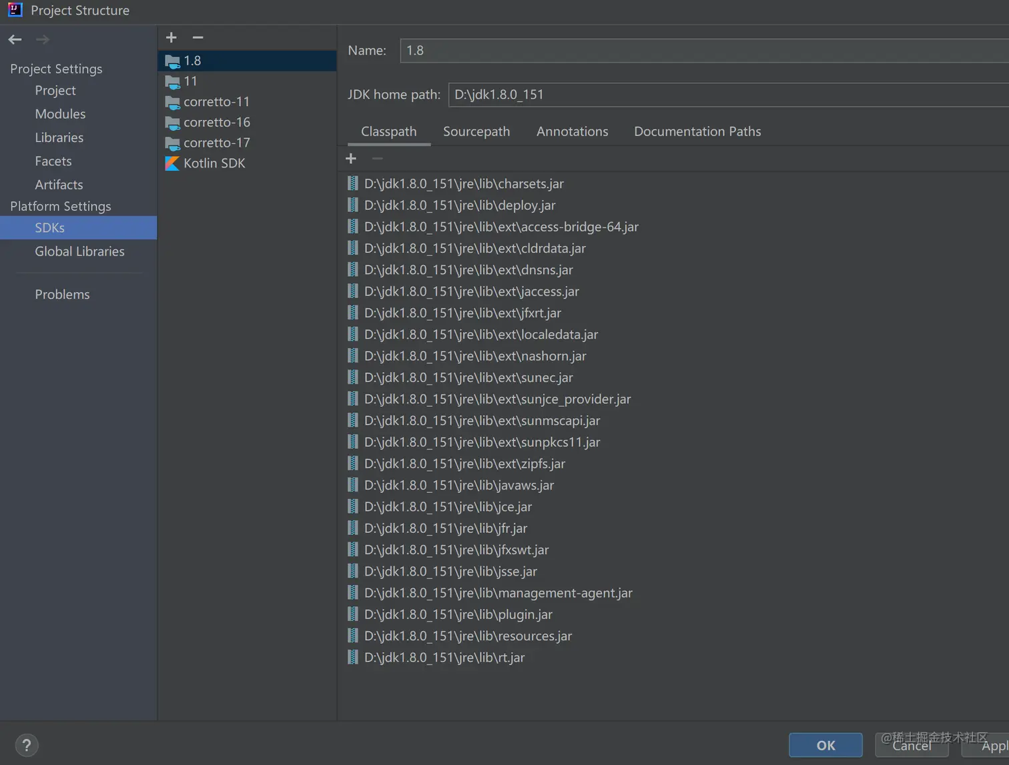The image size is (1009, 765).
Task: Click the jar icon beside cldrdata.jar
Action: coord(353,248)
